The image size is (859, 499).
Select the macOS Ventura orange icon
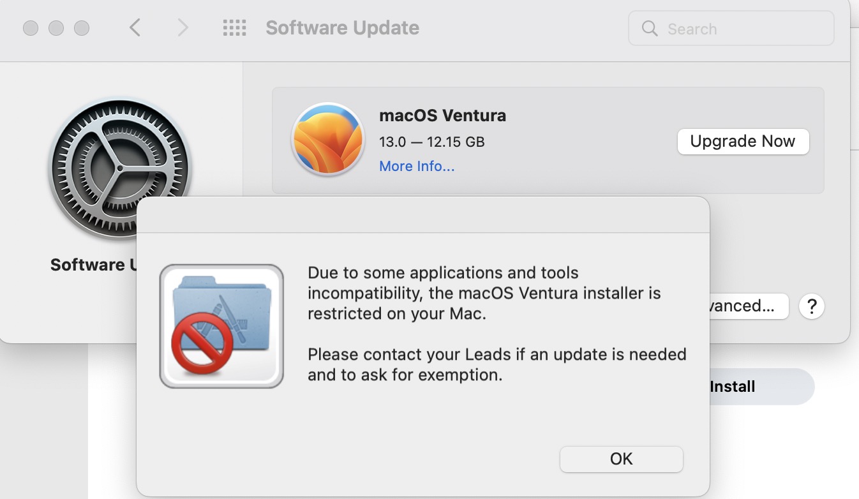pos(327,139)
